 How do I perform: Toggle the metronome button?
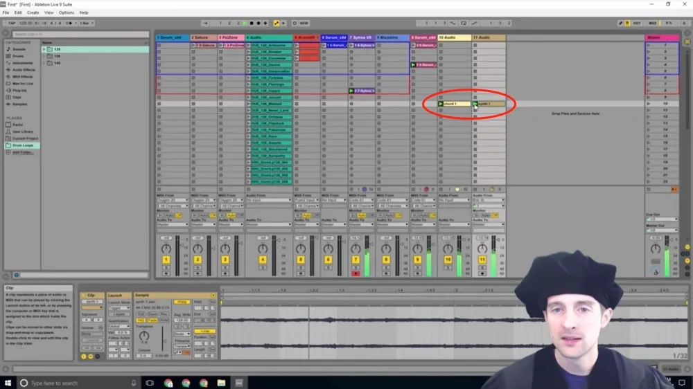[69, 23]
